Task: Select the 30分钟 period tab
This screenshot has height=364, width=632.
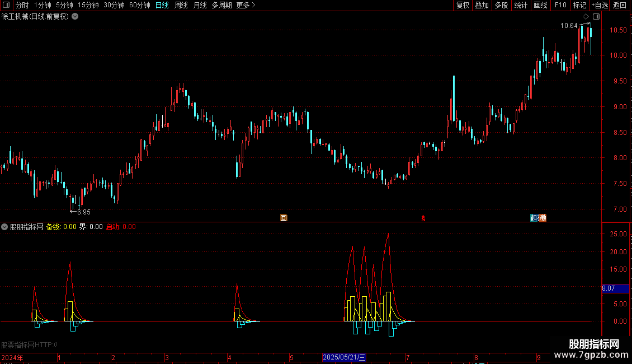Action: (114, 5)
